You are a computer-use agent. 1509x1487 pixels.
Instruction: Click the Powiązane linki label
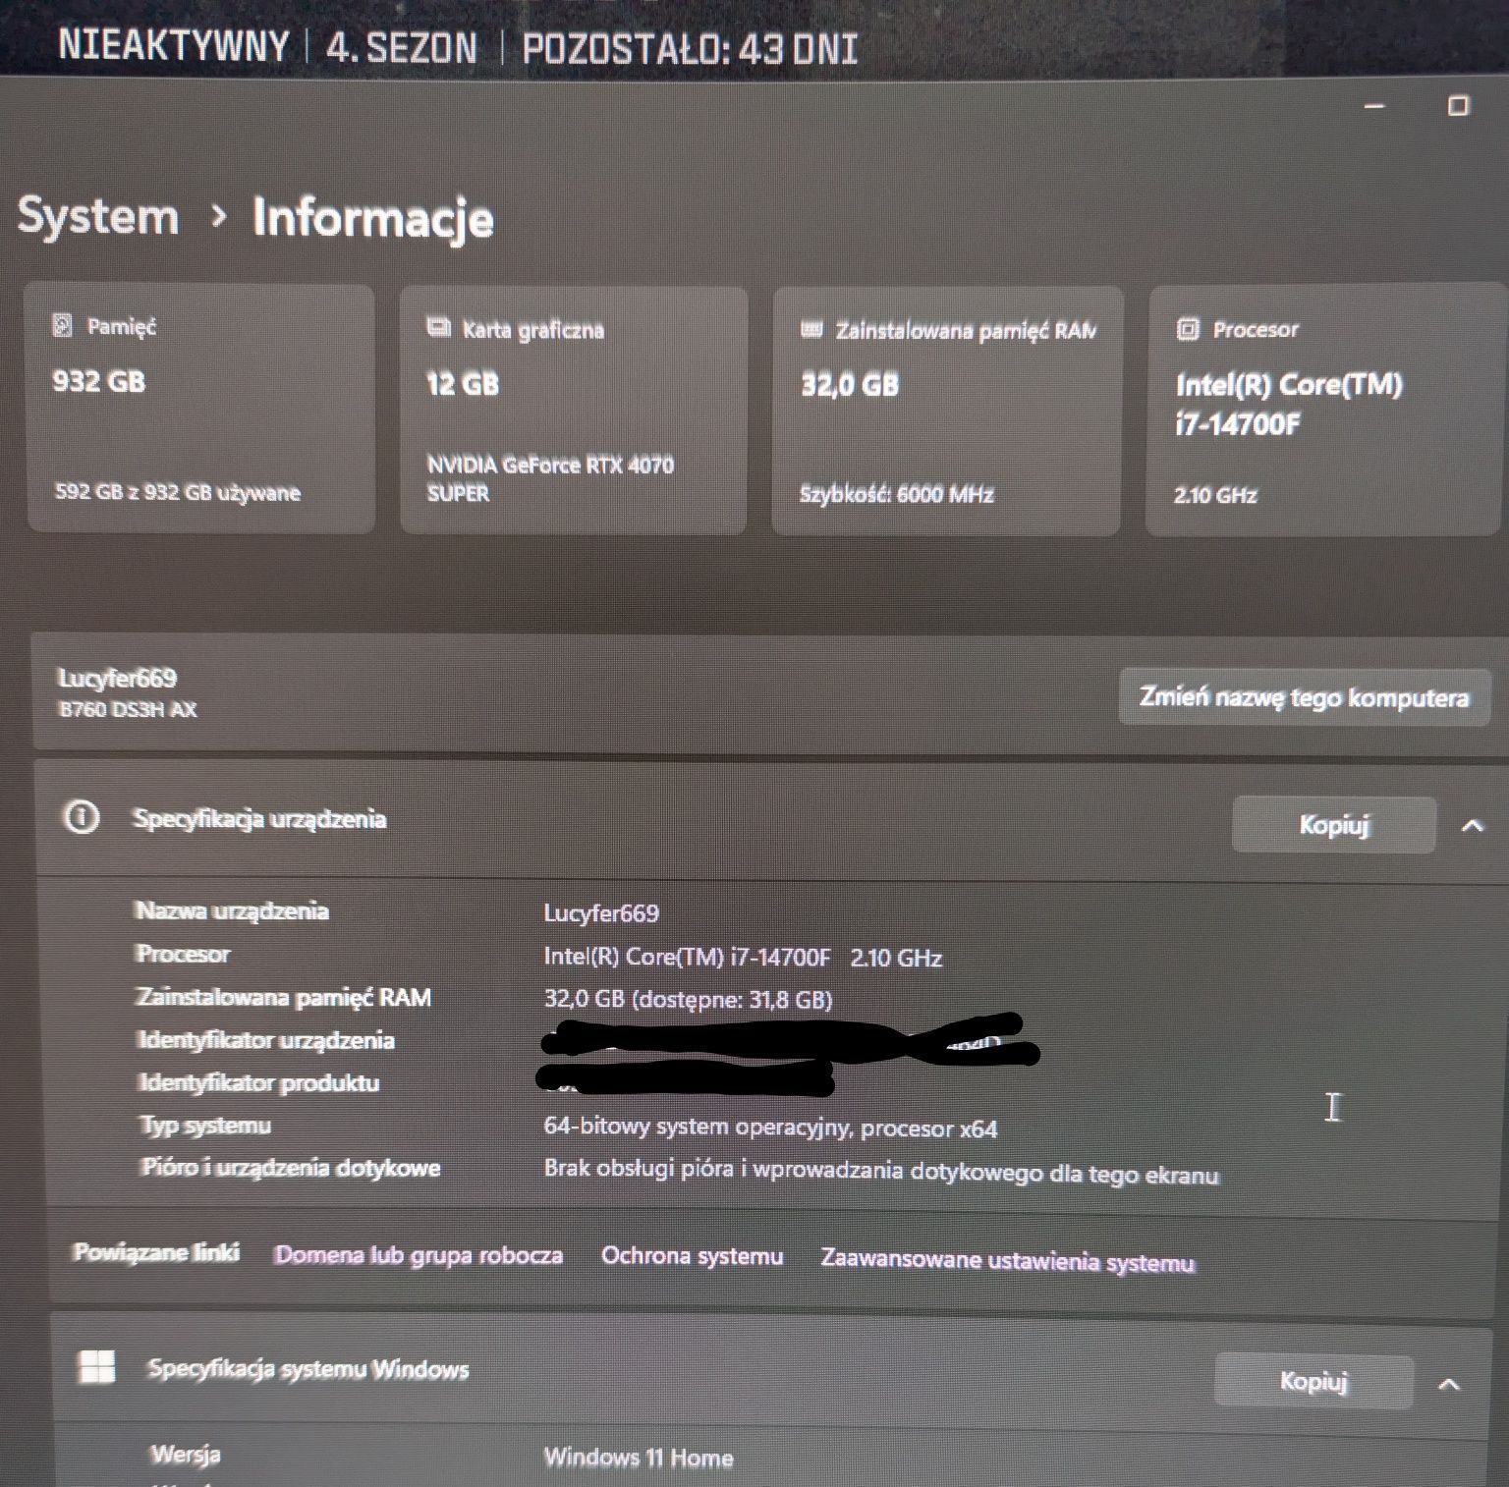coord(156,1252)
